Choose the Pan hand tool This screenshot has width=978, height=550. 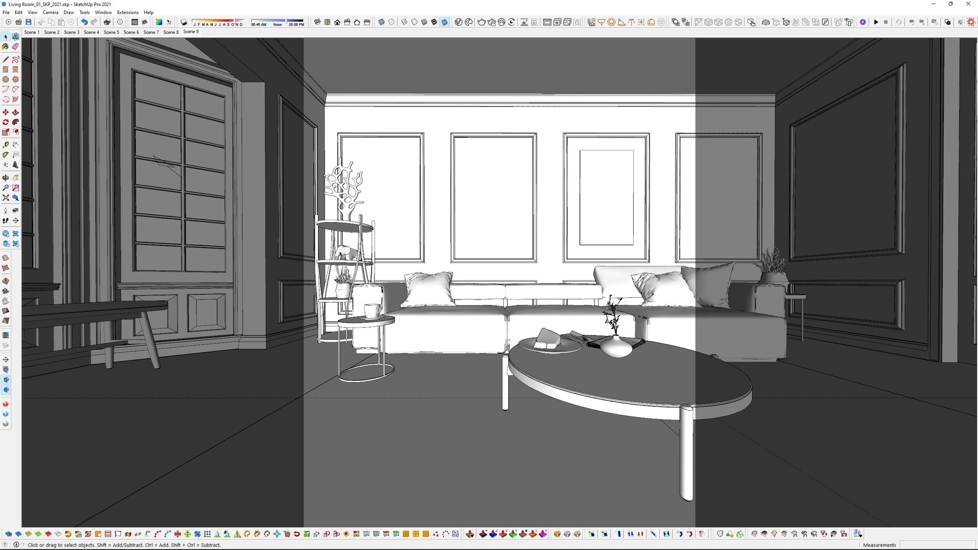16,178
